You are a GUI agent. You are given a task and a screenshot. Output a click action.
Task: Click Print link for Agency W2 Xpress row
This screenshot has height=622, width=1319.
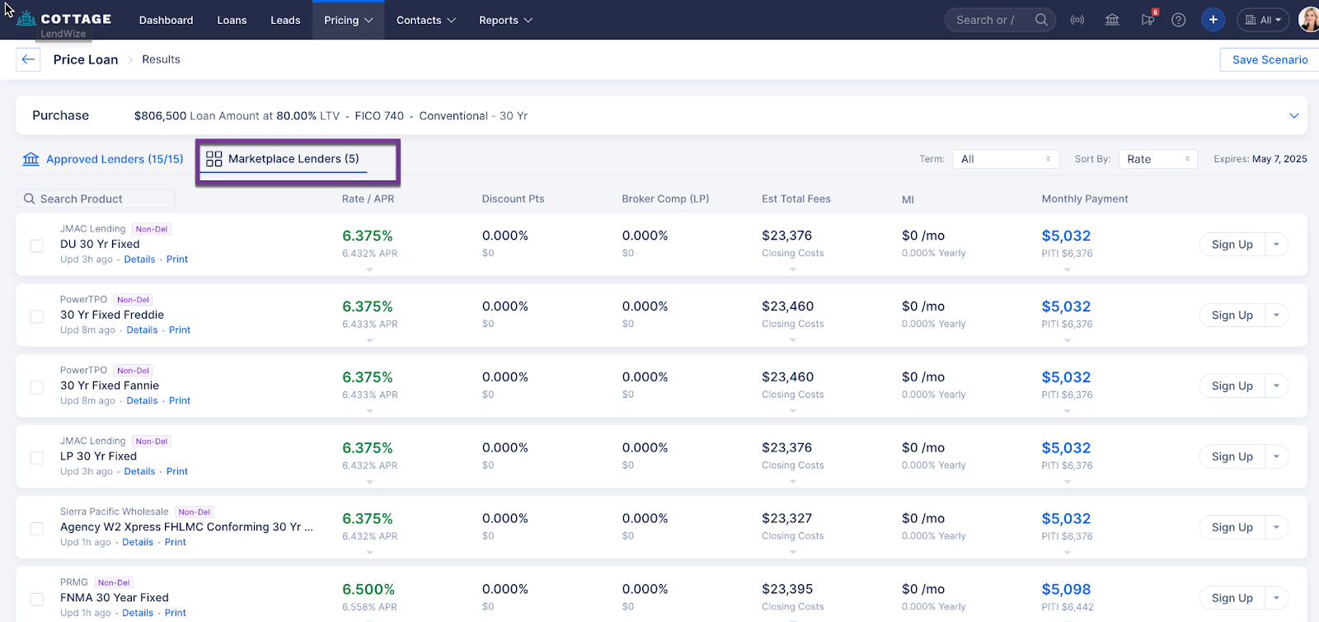coord(176,543)
